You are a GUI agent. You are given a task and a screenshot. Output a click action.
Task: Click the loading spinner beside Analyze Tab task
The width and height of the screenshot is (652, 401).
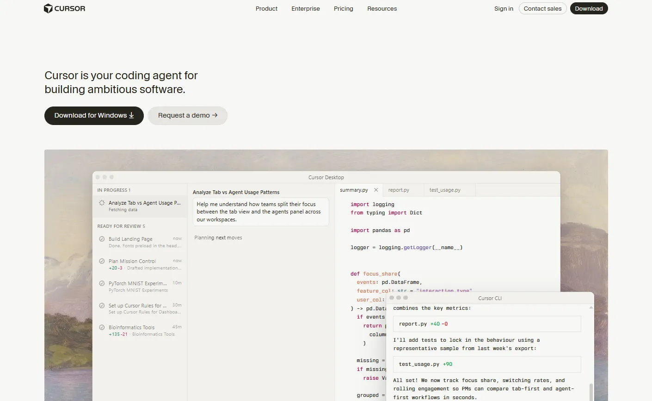(x=102, y=203)
